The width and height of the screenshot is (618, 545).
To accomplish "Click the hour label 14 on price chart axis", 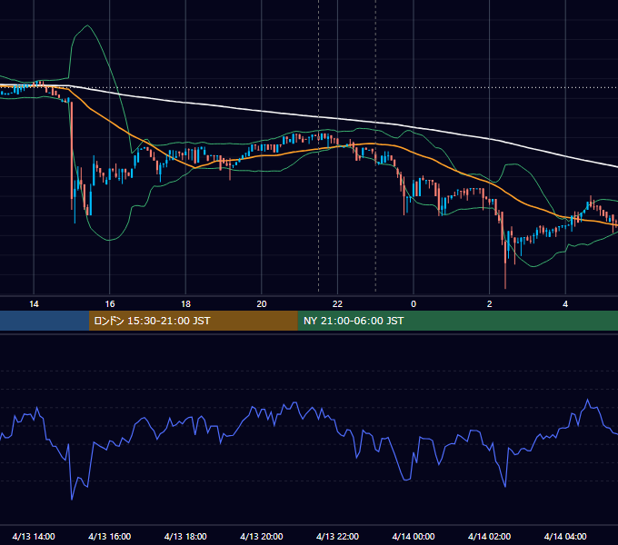I will pos(34,304).
